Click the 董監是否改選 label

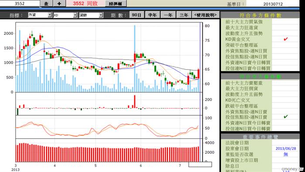tap(239, 155)
